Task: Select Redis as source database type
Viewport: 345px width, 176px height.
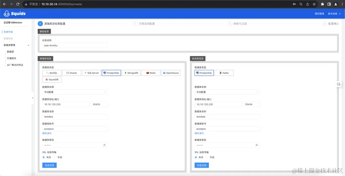Action: (x=151, y=73)
